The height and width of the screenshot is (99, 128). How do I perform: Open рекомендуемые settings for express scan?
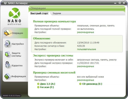point(86,66)
